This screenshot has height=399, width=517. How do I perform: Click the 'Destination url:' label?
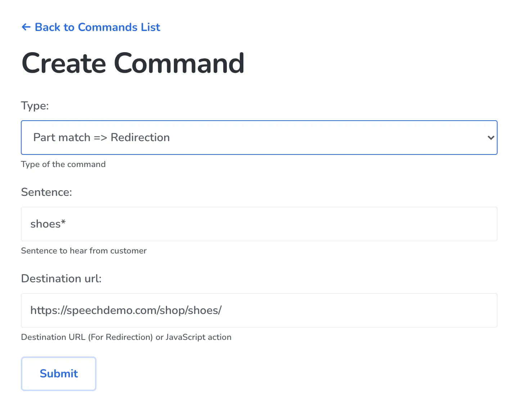(62, 278)
